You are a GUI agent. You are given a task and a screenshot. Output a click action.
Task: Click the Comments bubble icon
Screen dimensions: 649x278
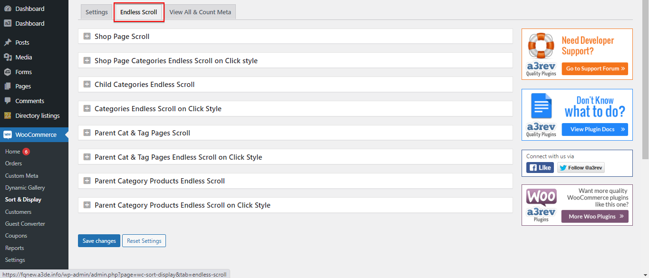[x=8, y=101]
